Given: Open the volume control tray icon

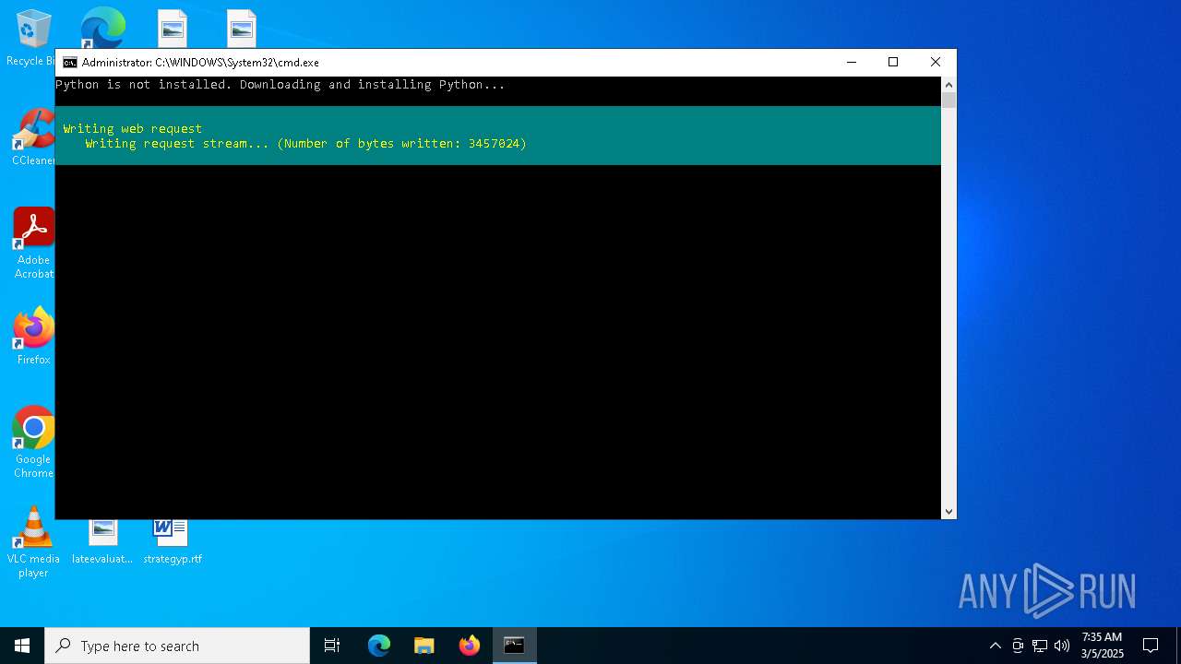Looking at the screenshot, I should pos(1062,646).
